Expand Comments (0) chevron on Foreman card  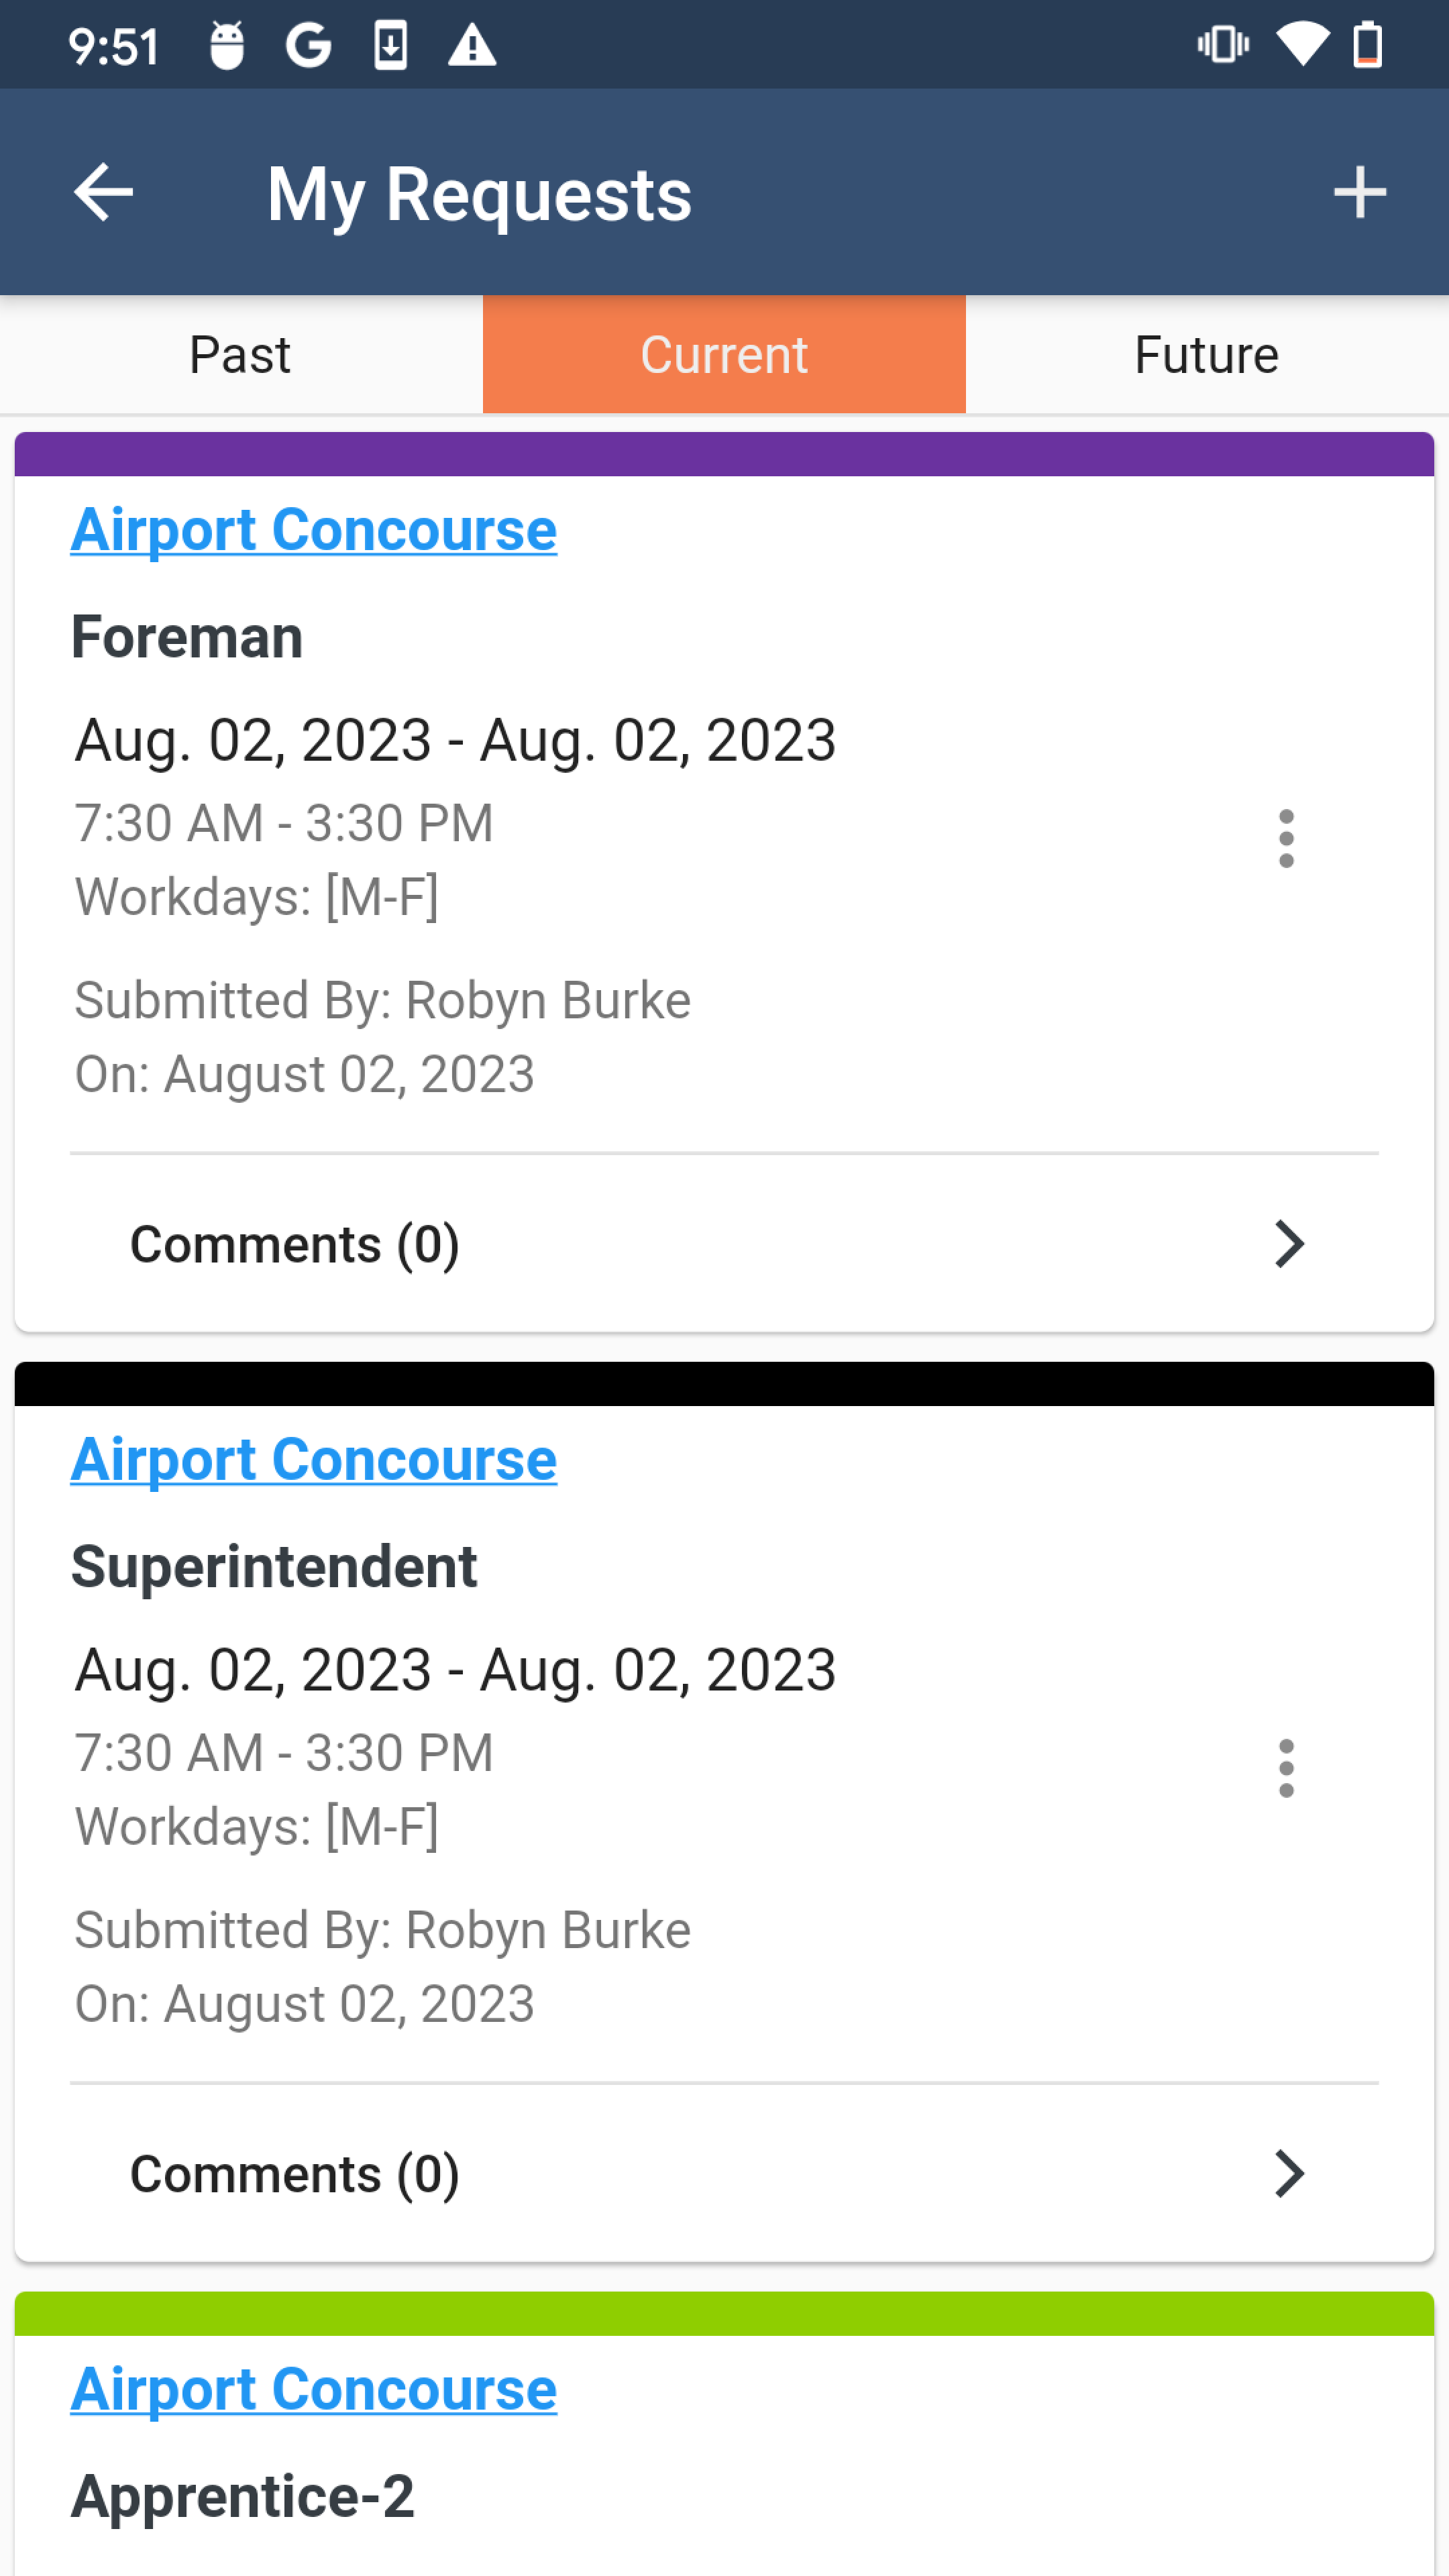[x=1290, y=1244]
